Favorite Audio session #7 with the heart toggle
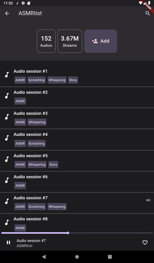 145,242
